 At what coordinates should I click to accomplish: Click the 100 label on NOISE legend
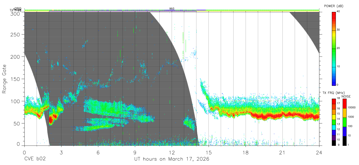(x=351, y=126)
